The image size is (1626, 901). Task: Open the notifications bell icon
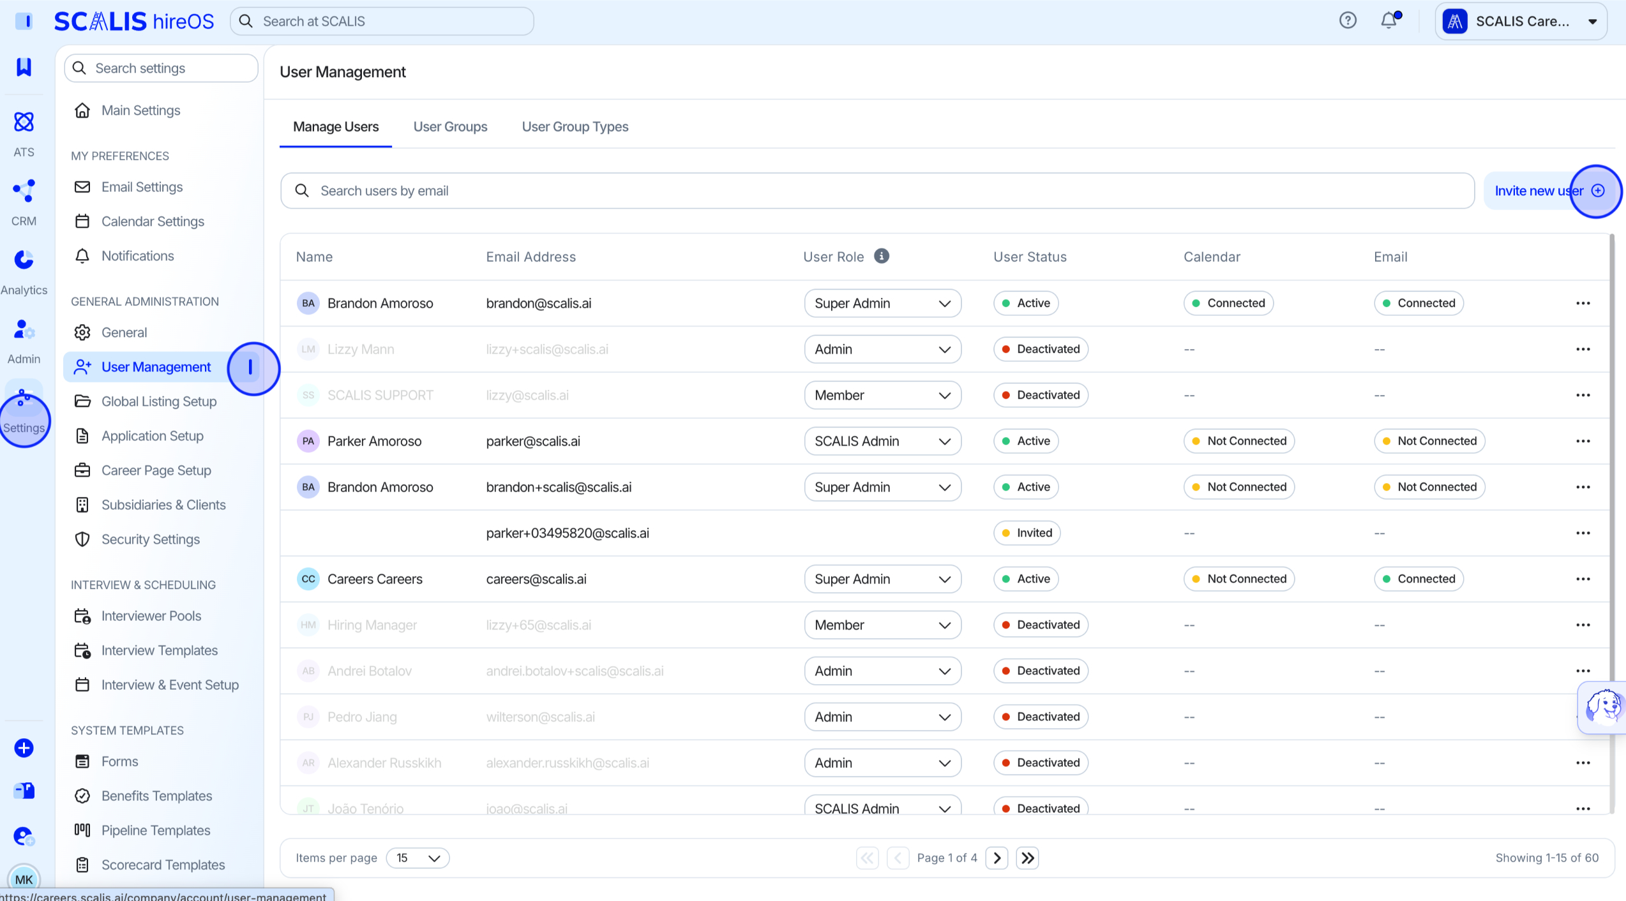coord(1389,21)
